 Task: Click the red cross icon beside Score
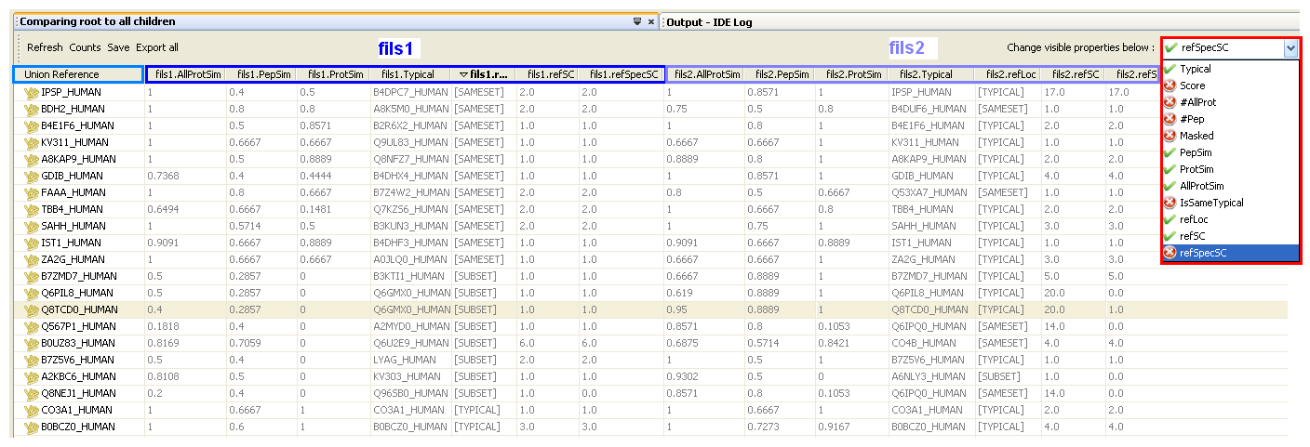[x=1170, y=86]
